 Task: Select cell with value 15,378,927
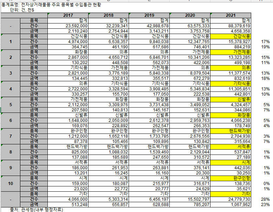[x=231, y=42]
